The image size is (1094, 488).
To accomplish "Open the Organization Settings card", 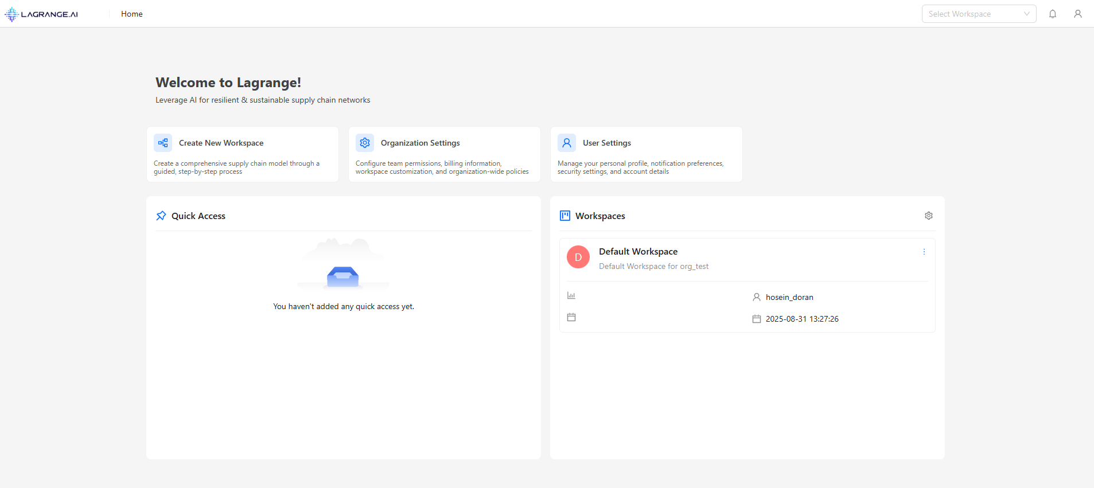I will pos(445,155).
